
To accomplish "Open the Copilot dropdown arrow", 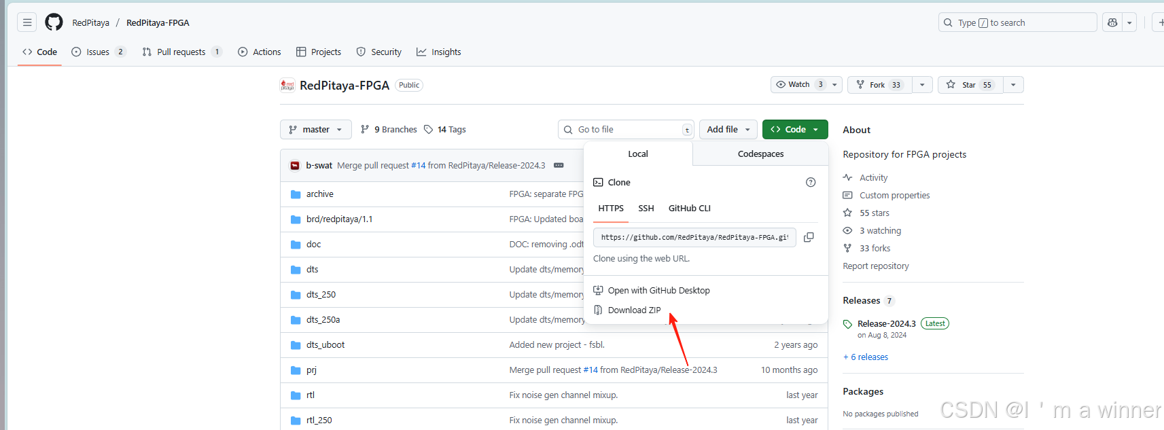I will [x=1129, y=22].
